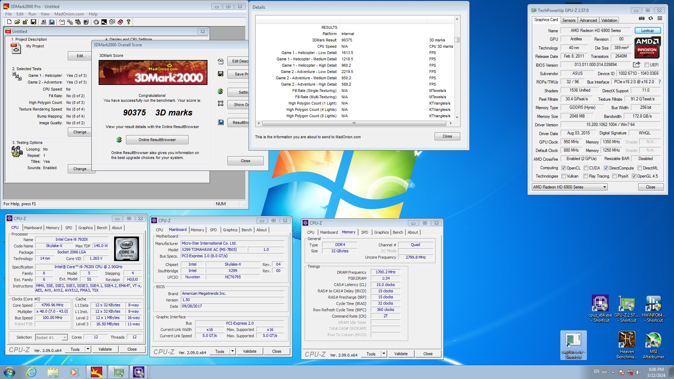
Task: Toggle the DirectML checkbox
Action: (640, 168)
